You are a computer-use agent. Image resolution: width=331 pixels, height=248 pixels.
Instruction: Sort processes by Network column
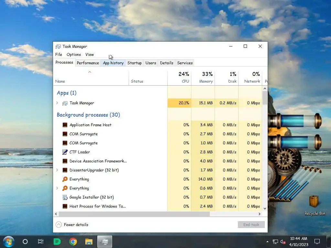point(250,78)
